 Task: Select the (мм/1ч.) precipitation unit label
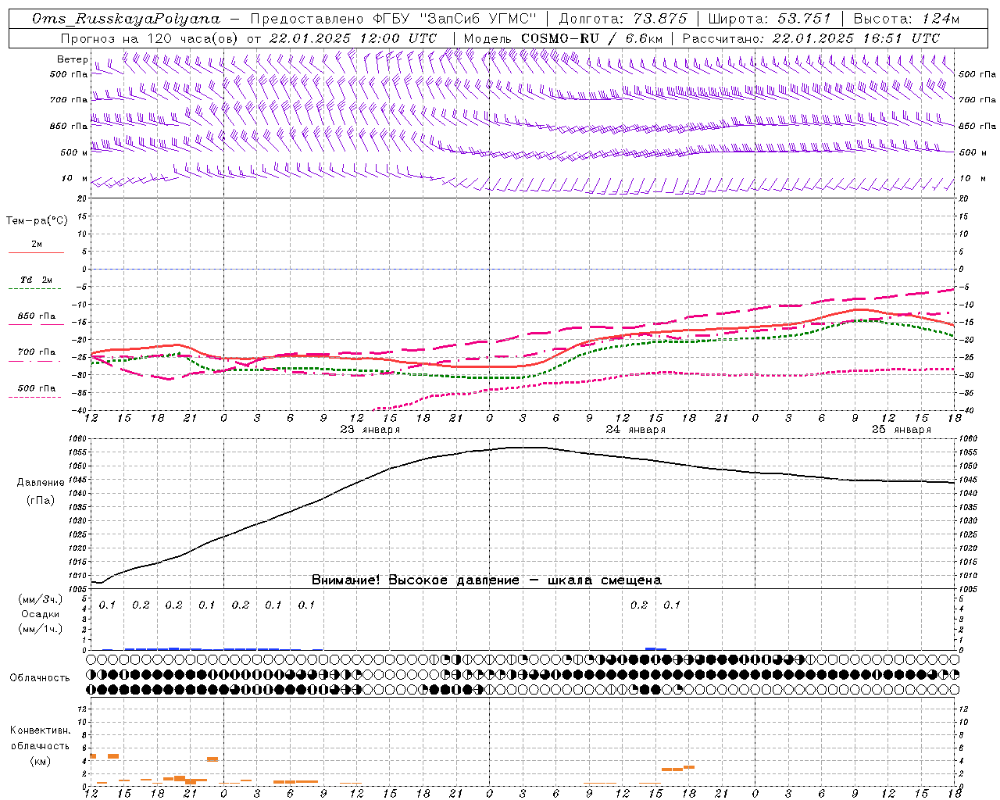coord(40,629)
